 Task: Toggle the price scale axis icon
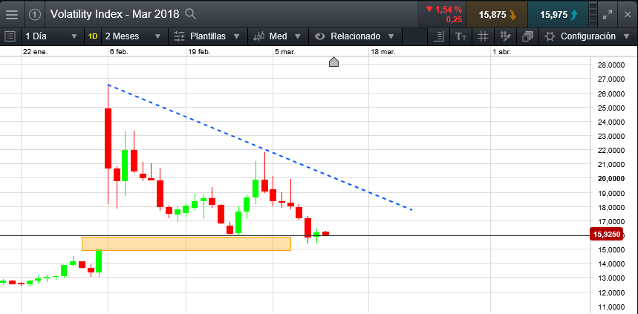(x=439, y=36)
